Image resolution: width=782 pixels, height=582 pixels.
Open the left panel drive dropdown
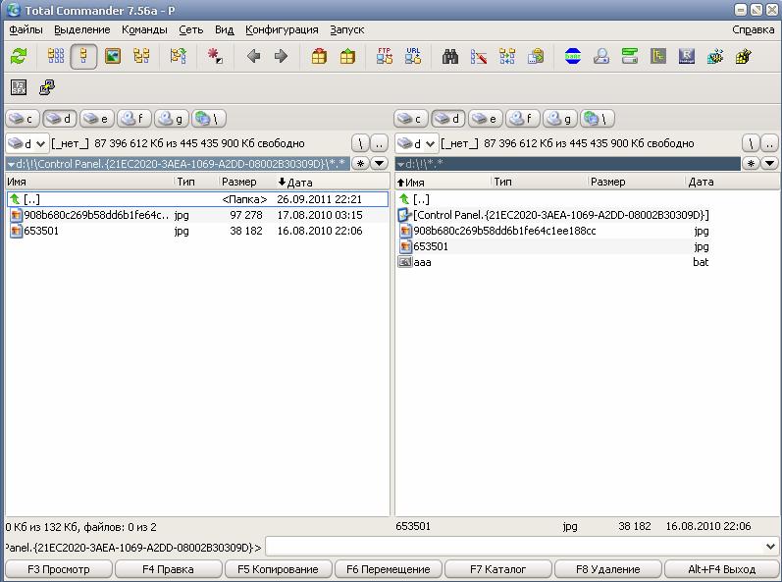pyautogui.click(x=27, y=143)
